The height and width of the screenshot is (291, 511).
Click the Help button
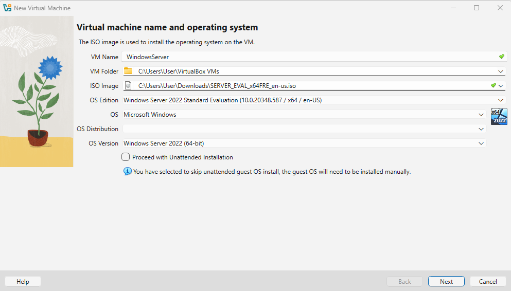pos(23,282)
